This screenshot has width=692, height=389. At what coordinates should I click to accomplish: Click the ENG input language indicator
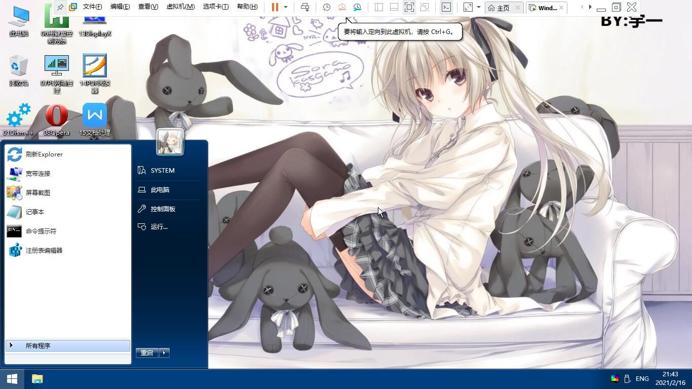[642, 379]
